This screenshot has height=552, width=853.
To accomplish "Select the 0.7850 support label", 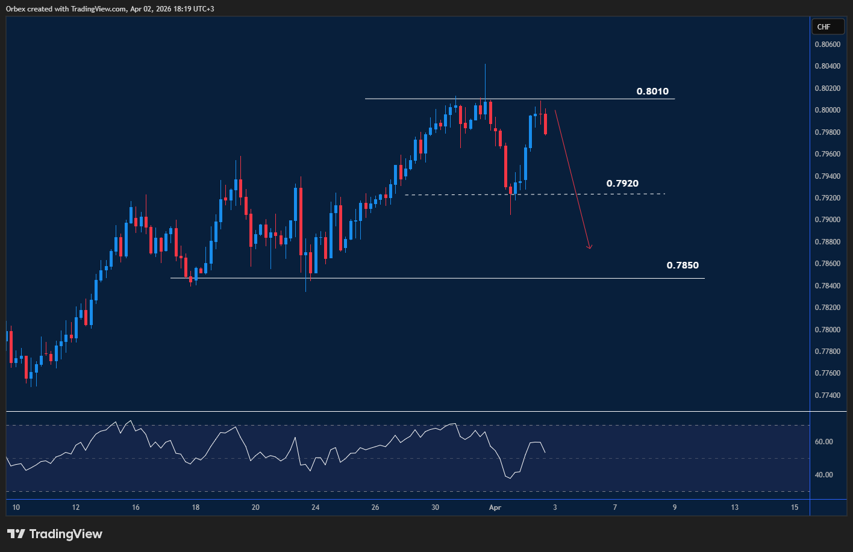I will point(683,265).
